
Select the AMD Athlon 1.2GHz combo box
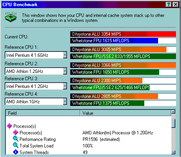pyautogui.click(x=36, y=71)
